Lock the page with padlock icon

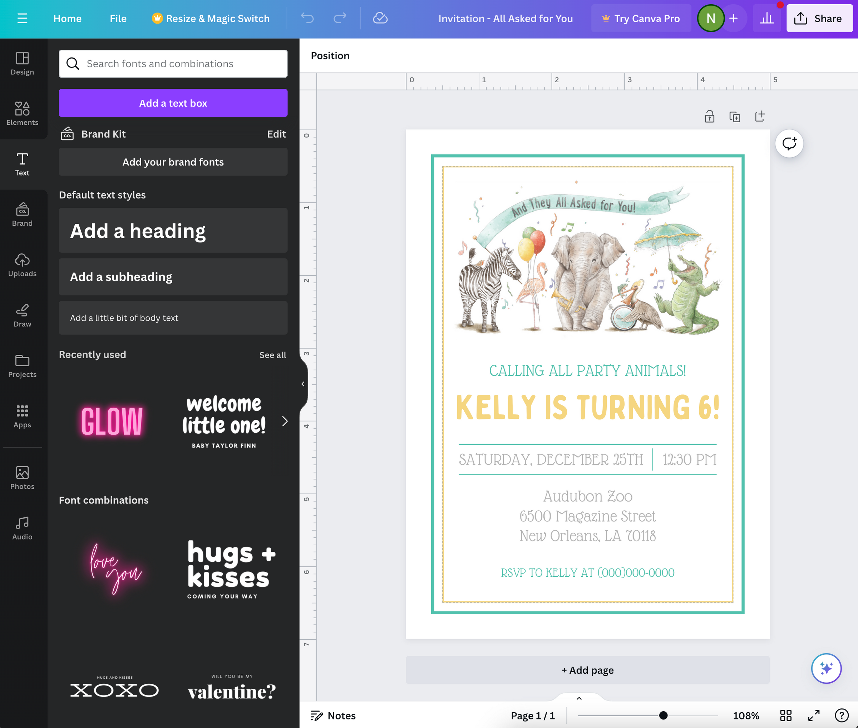pos(709,117)
